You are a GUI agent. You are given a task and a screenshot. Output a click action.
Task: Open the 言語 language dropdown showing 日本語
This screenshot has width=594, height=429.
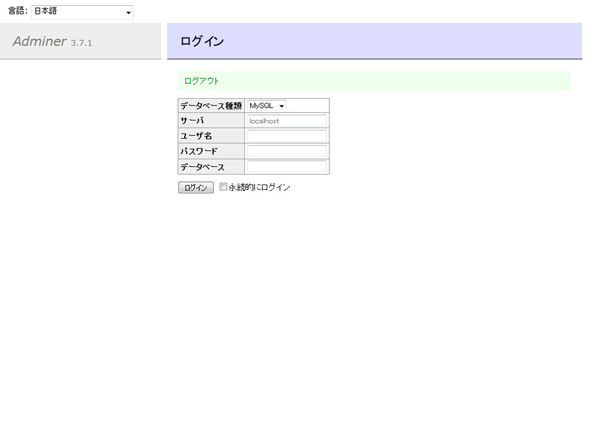pyautogui.click(x=82, y=12)
